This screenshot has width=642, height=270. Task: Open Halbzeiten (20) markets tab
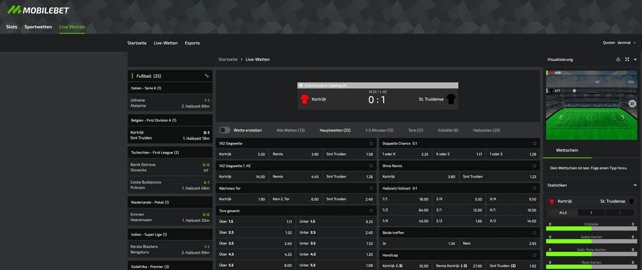pyautogui.click(x=486, y=130)
